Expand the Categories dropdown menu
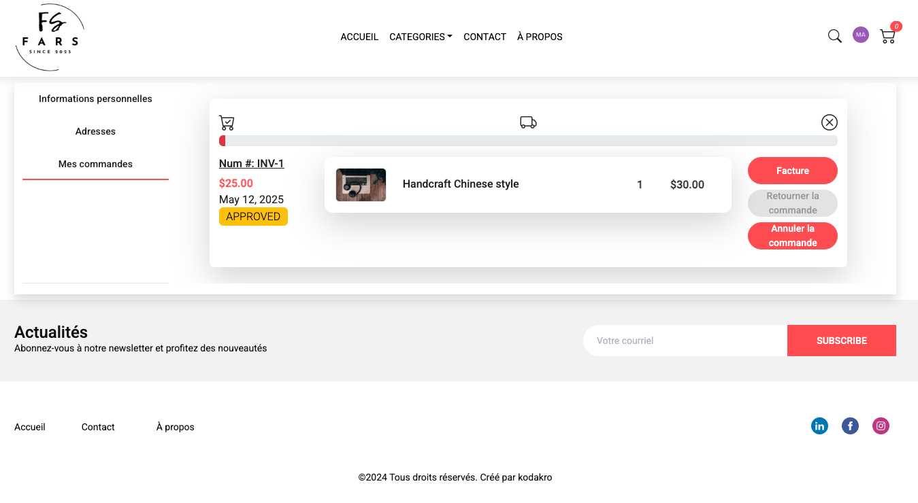 pyautogui.click(x=421, y=37)
